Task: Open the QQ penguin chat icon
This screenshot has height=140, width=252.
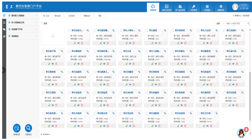Action: pos(242,133)
